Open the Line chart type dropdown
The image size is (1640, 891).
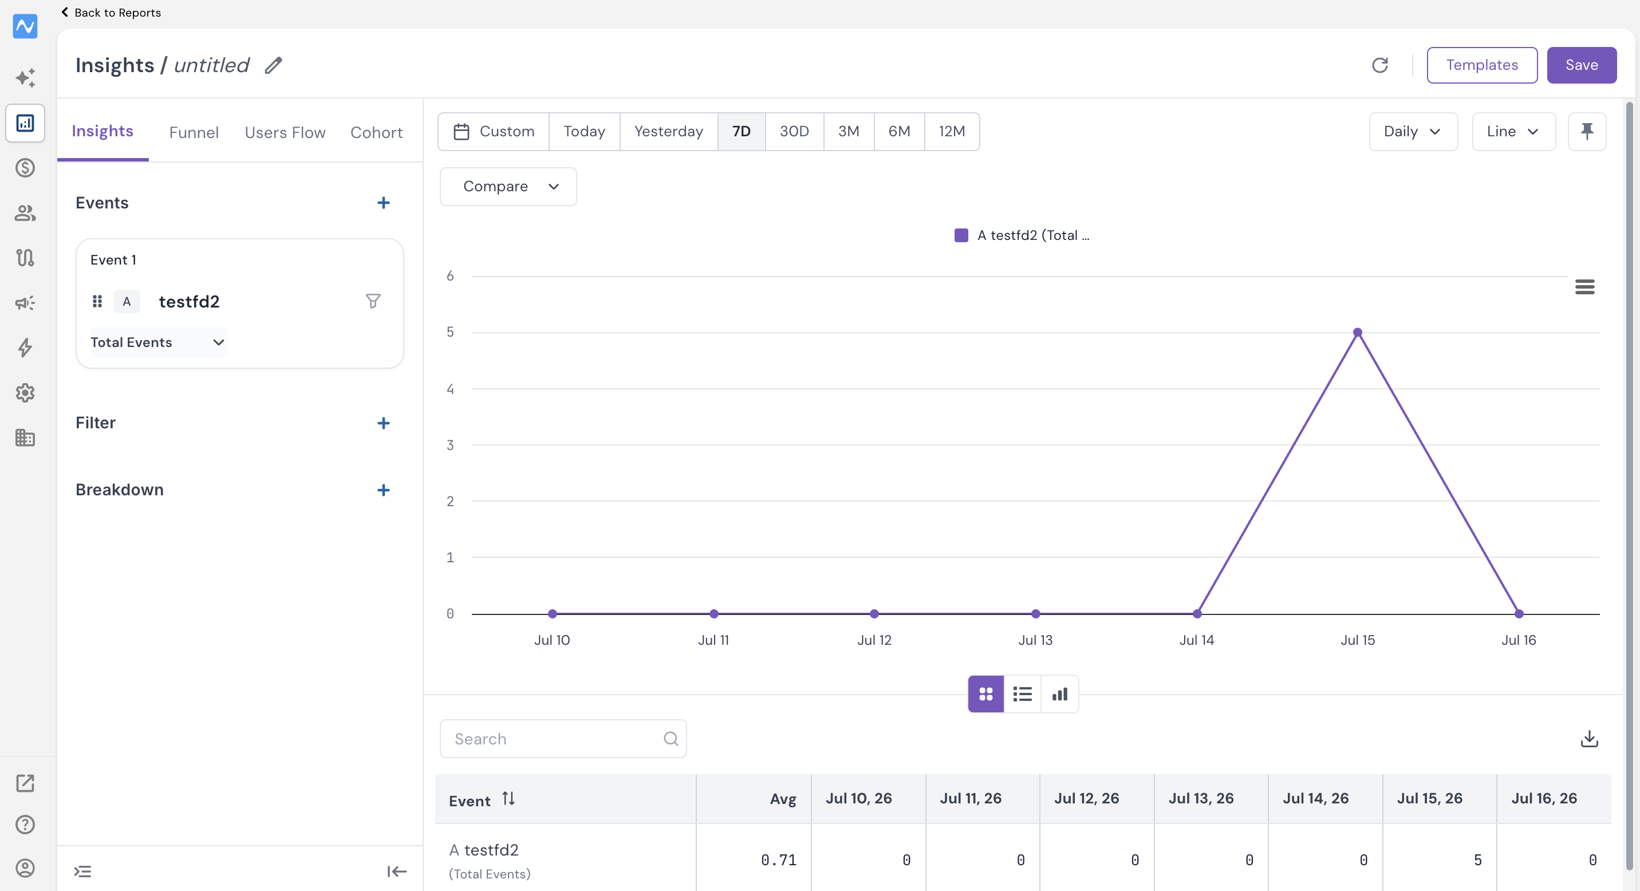[x=1513, y=131]
